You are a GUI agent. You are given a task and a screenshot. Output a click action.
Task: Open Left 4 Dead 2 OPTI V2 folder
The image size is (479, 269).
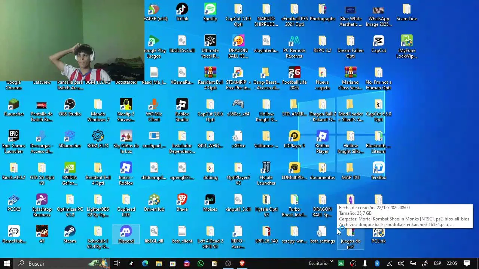(210, 237)
